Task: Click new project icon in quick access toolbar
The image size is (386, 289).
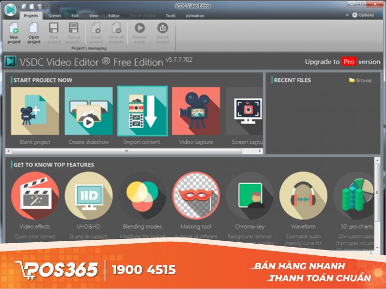Action: [24, 6]
